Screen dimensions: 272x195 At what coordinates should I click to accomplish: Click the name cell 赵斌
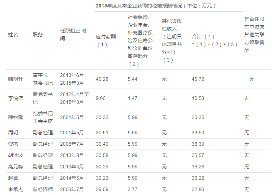point(13,178)
